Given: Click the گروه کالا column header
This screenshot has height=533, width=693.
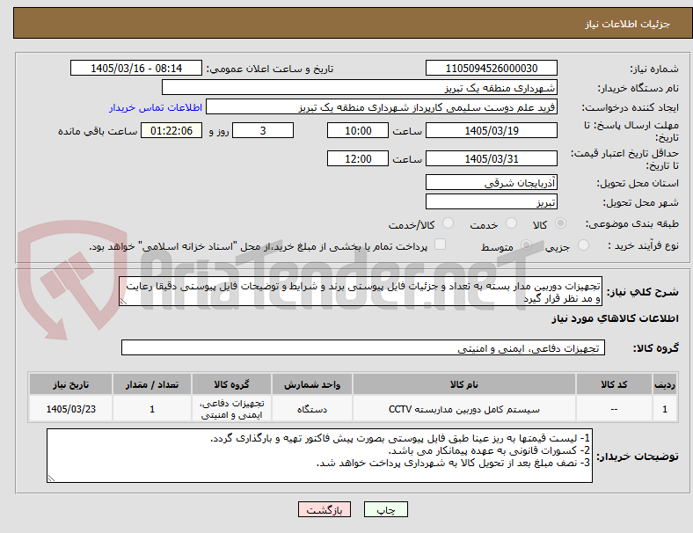Looking at the screenshot, I should [231, 384].
